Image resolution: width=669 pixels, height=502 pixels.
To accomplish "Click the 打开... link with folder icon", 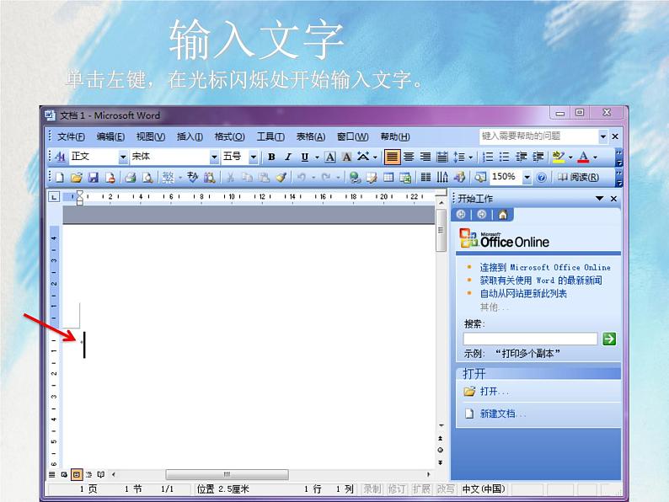I will point(486,392).
